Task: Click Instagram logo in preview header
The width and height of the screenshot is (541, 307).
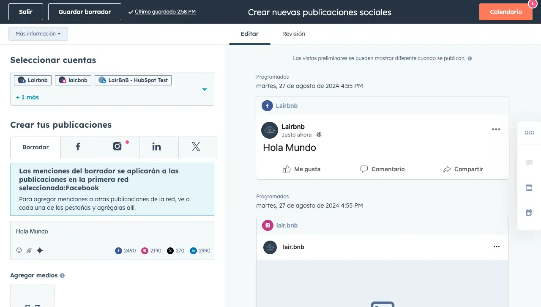Action: click(268, 225)
